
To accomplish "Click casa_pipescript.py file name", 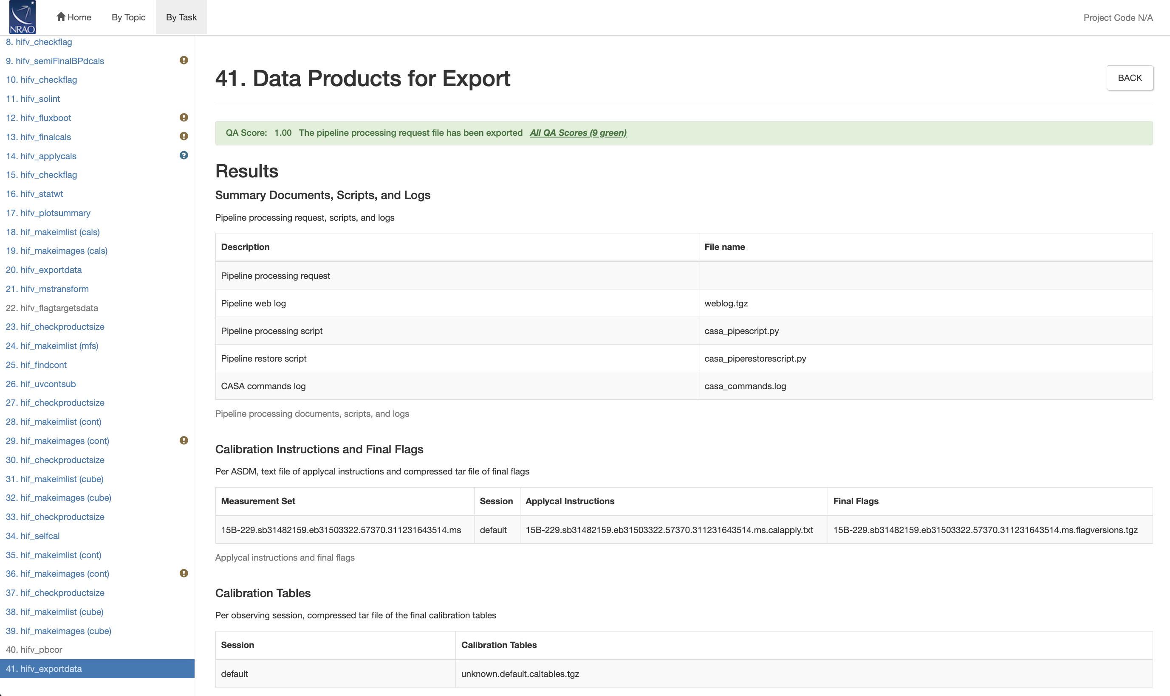I will 741,331.
